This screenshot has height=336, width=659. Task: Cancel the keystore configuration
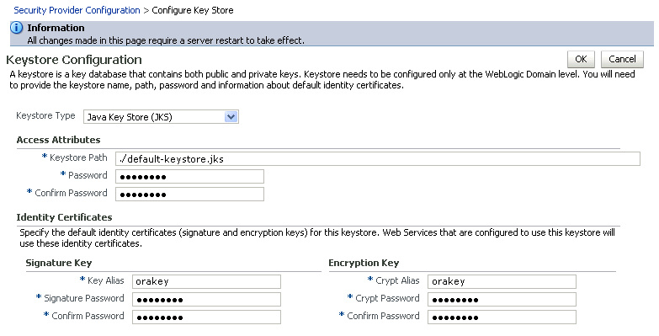[622, 59]
